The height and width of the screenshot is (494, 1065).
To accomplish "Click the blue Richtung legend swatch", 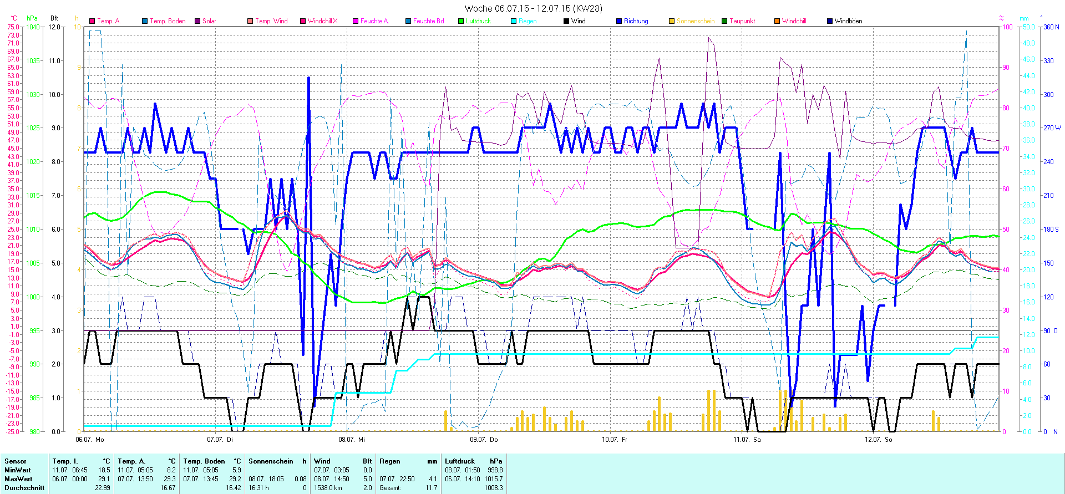I will (619, 21).
